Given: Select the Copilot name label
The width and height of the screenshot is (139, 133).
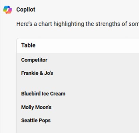Looking at the screenshot, I should [26, 10].
